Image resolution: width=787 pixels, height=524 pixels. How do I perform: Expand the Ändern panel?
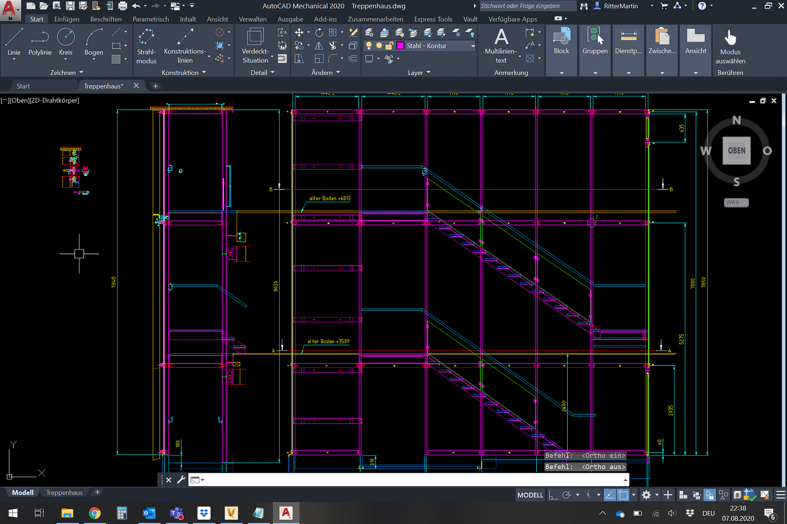[326, 72]
